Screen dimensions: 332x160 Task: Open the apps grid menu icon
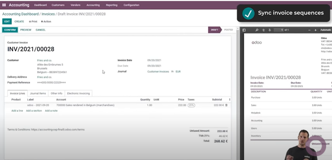click(x=4, y=5)
